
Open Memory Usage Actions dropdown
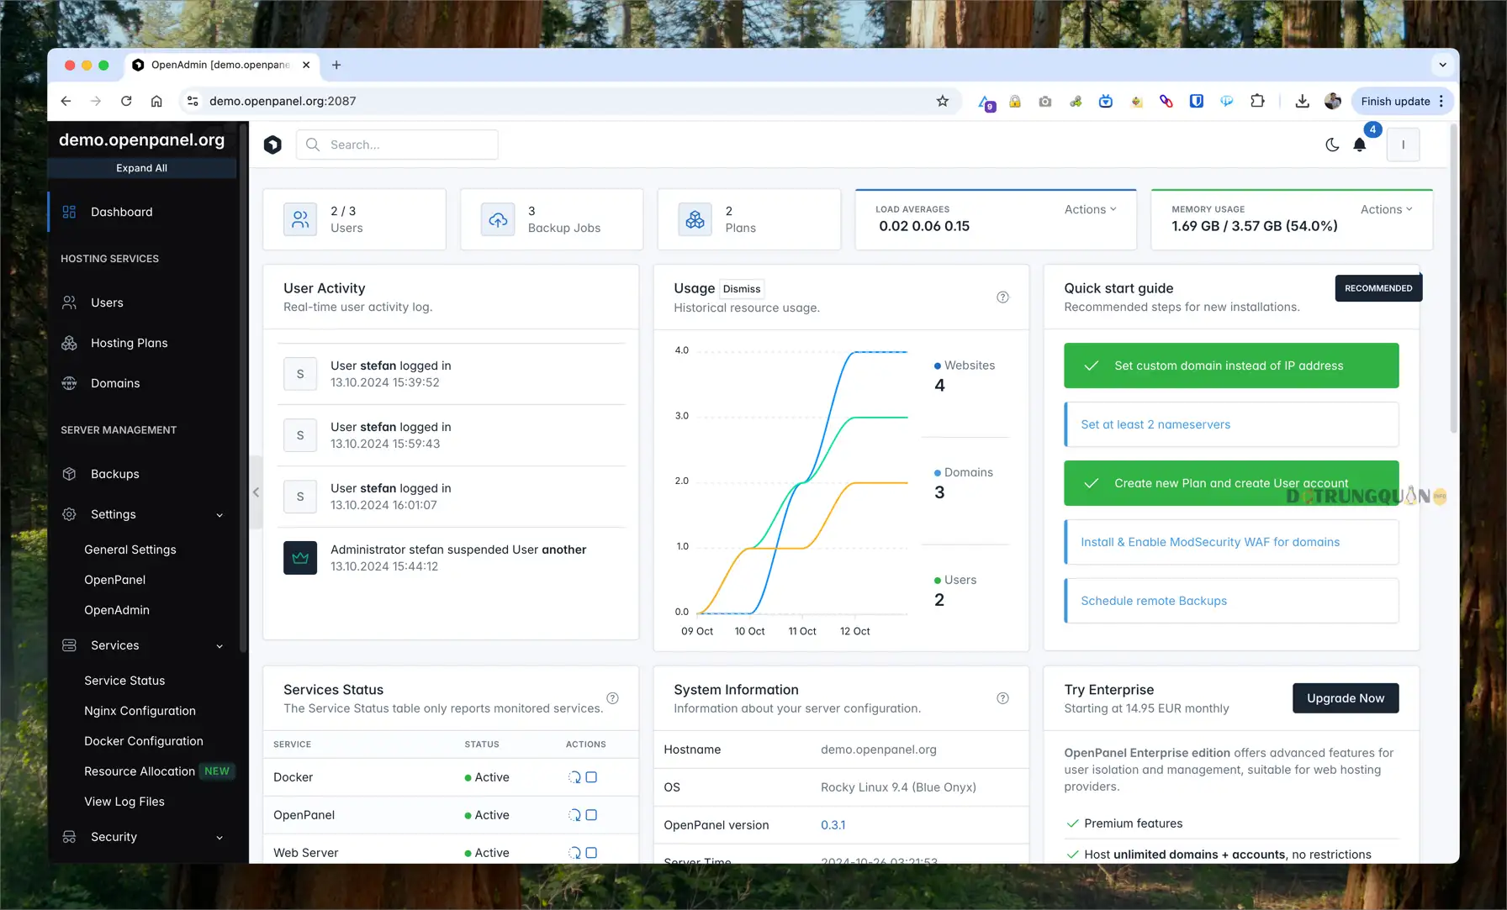(1386, 209)
